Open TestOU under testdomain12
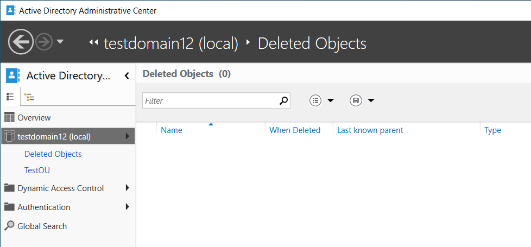Viewport: 531px width, 247px height. coord(37,170)
